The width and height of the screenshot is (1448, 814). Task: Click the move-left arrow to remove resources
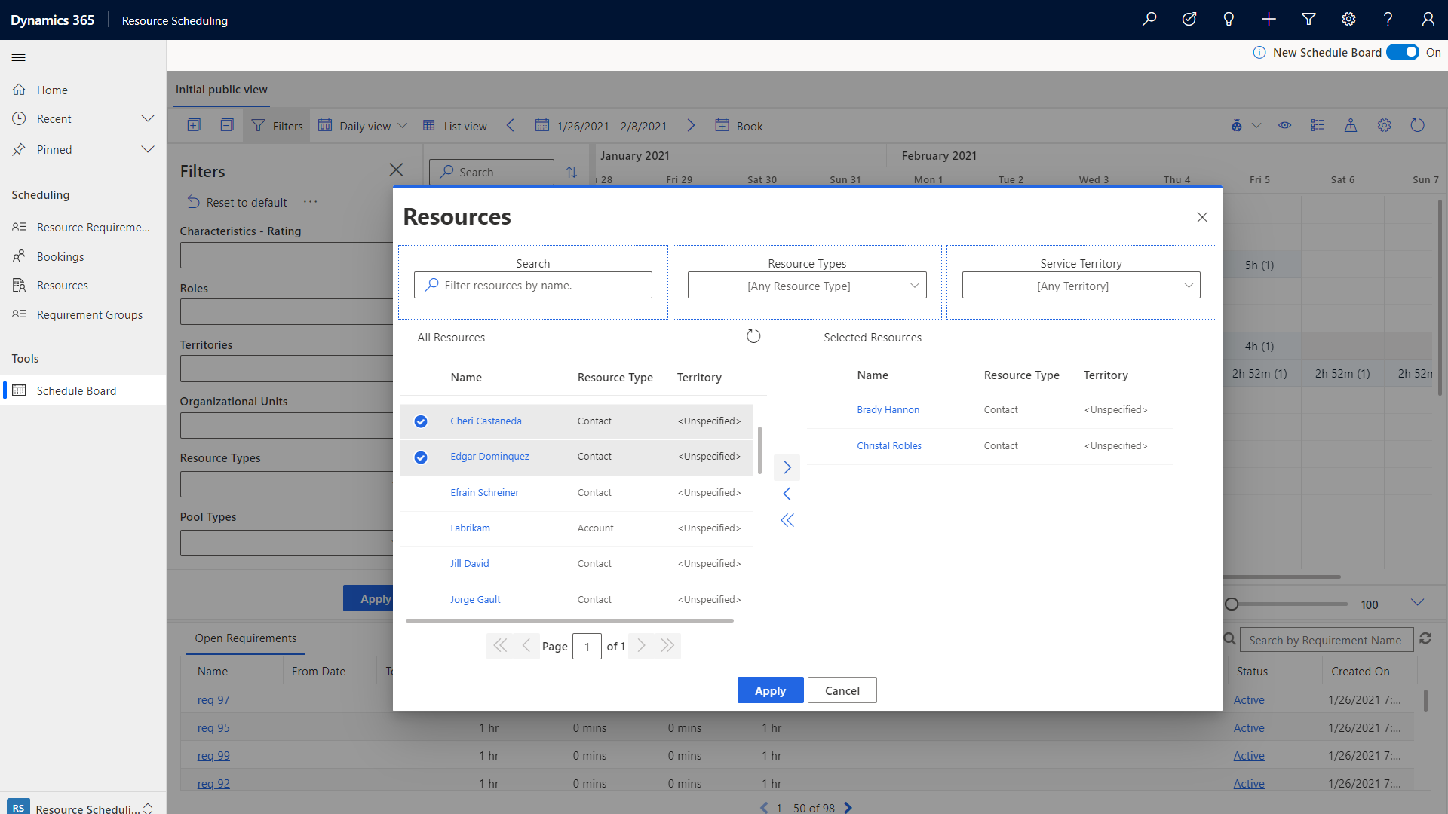click(787, 494)
